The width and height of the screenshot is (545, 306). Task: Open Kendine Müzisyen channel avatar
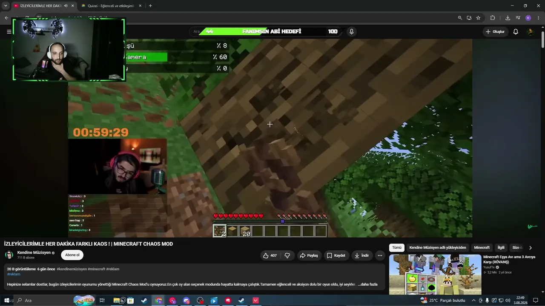point(9,255)
